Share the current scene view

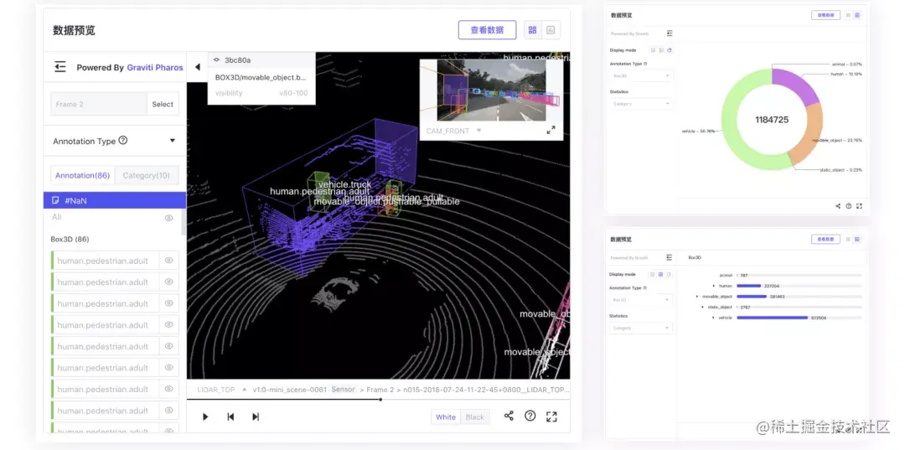tap(509, 416)
